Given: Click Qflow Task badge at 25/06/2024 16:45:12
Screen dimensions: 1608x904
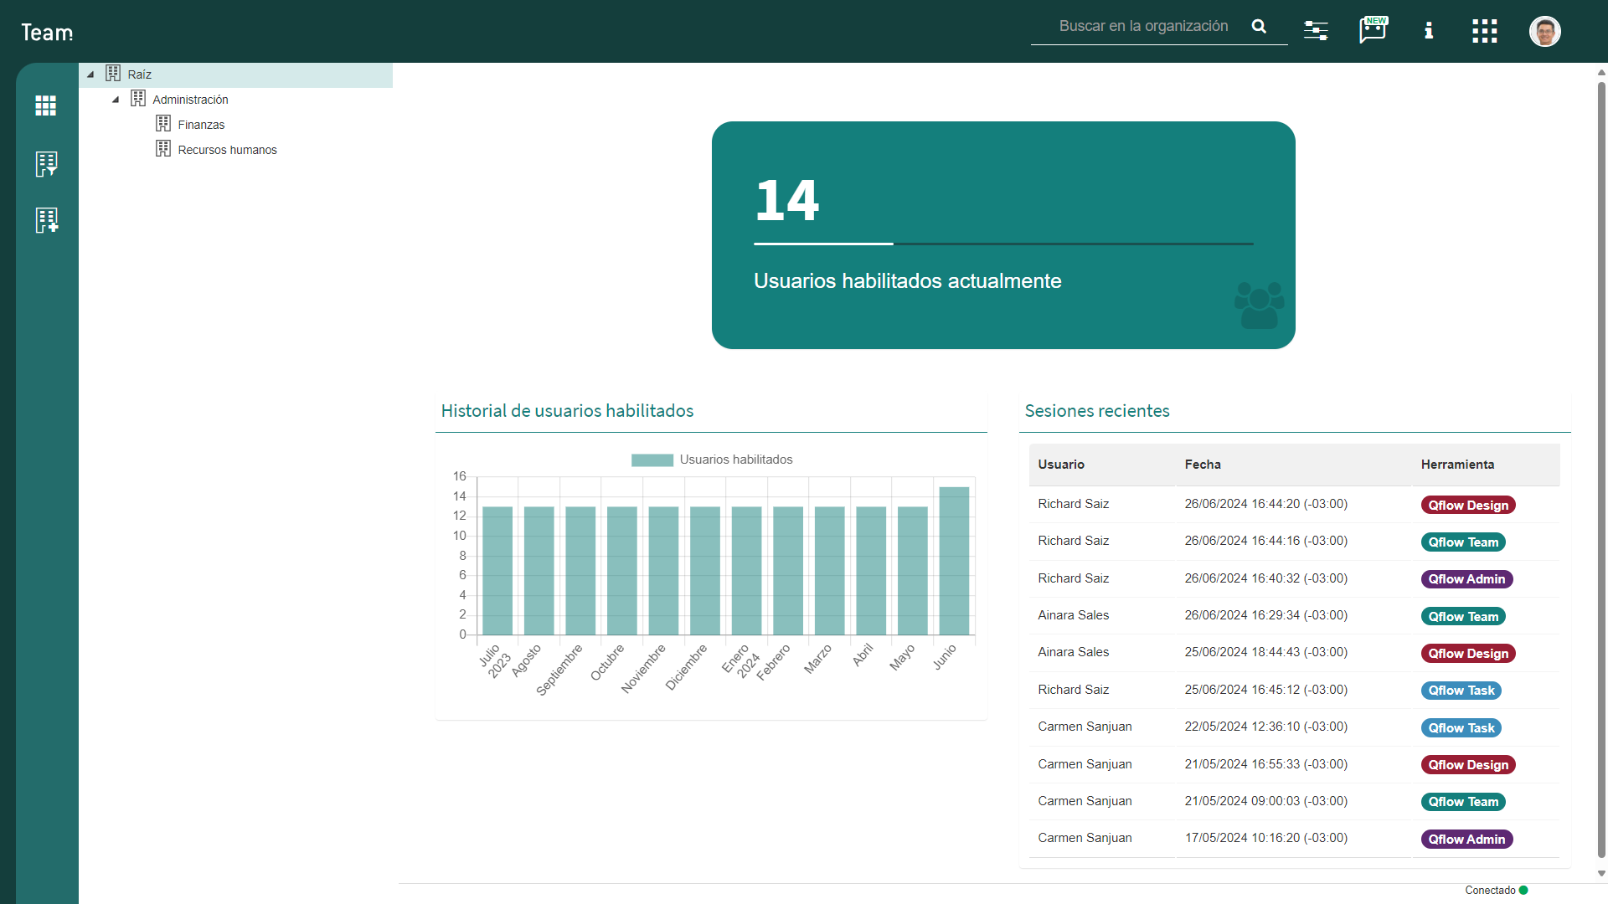Looking at the screenshot, I should (x=1461, y=691).
